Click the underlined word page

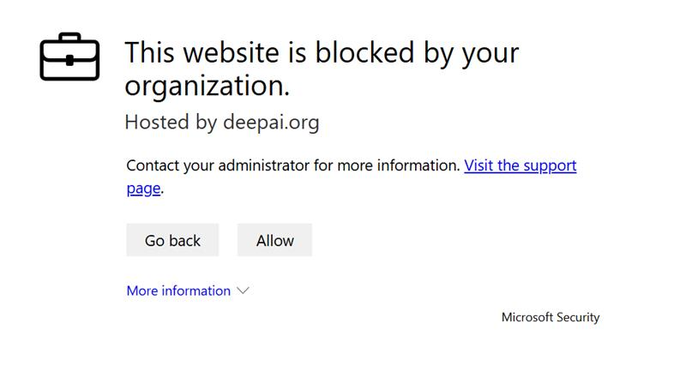coord(143,188)
